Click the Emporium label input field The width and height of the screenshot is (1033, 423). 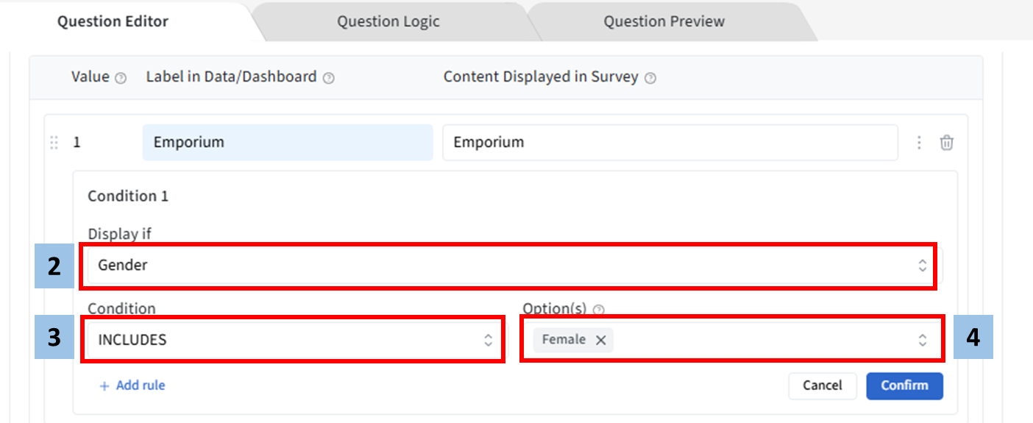point(287,143)
